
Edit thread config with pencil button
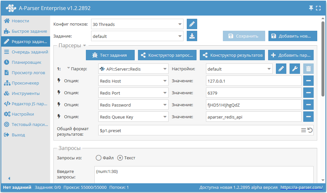coord(192,24)
